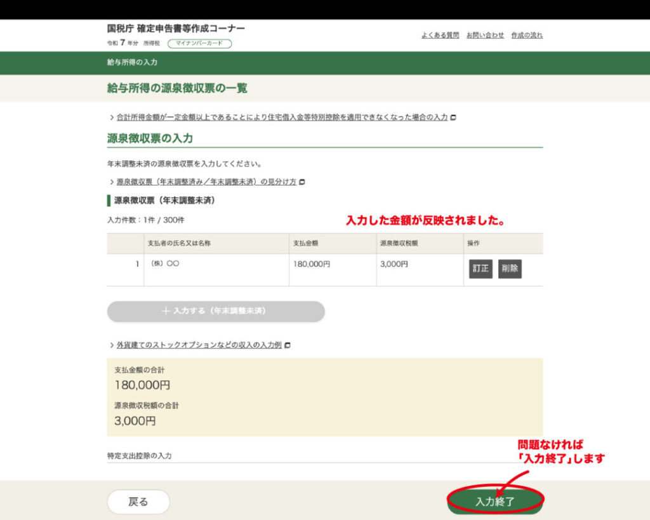The image size is (650, 520).
Task: Delete the entry using 削除 button
Action: click(x=510, y=269)
